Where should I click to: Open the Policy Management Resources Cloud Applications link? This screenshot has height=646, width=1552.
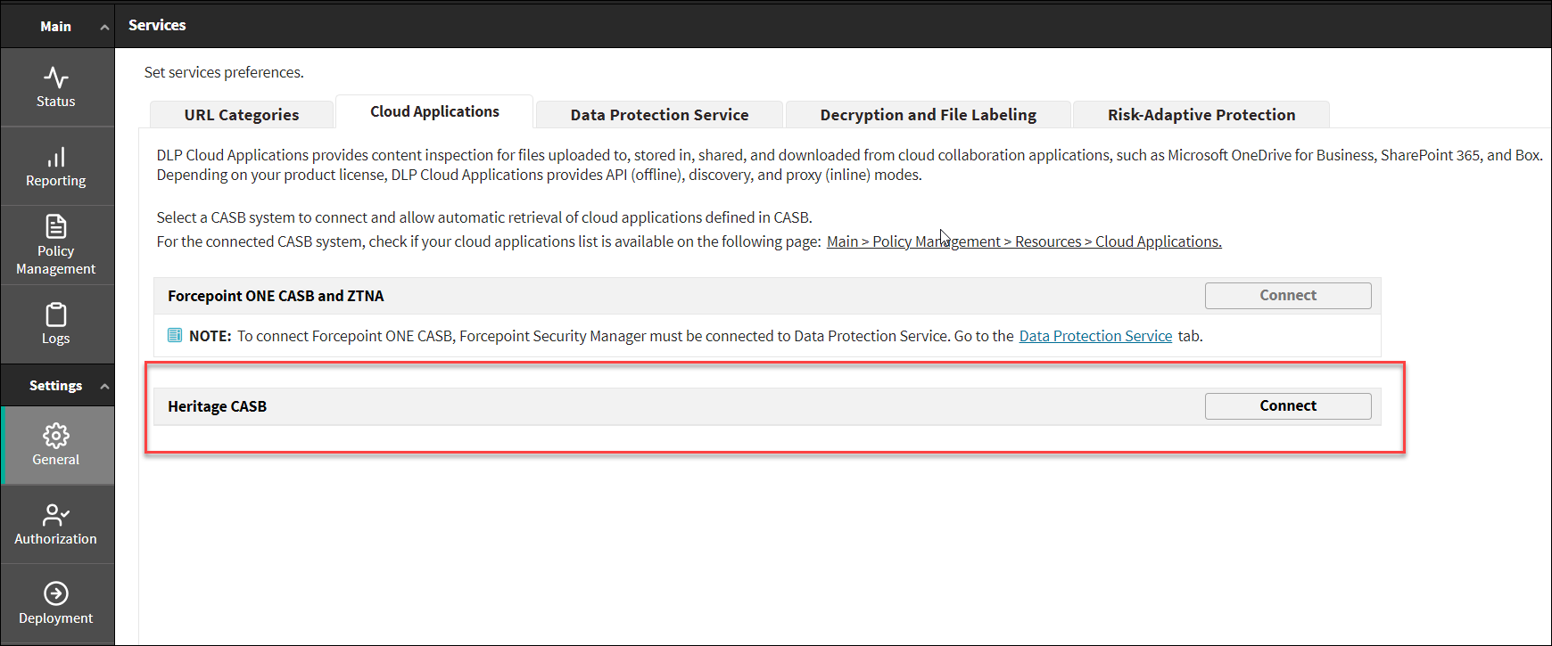[x=1023, y=241]
